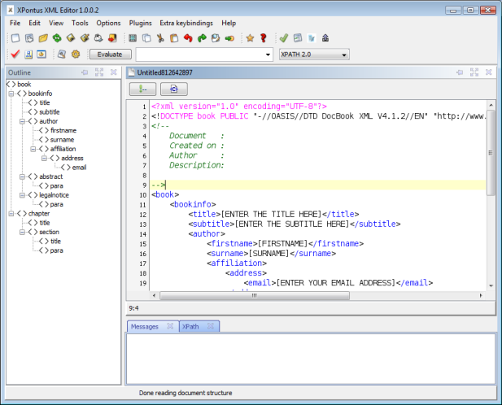
Task: Select the email element in Outline
Action: (x=79, y=167)
